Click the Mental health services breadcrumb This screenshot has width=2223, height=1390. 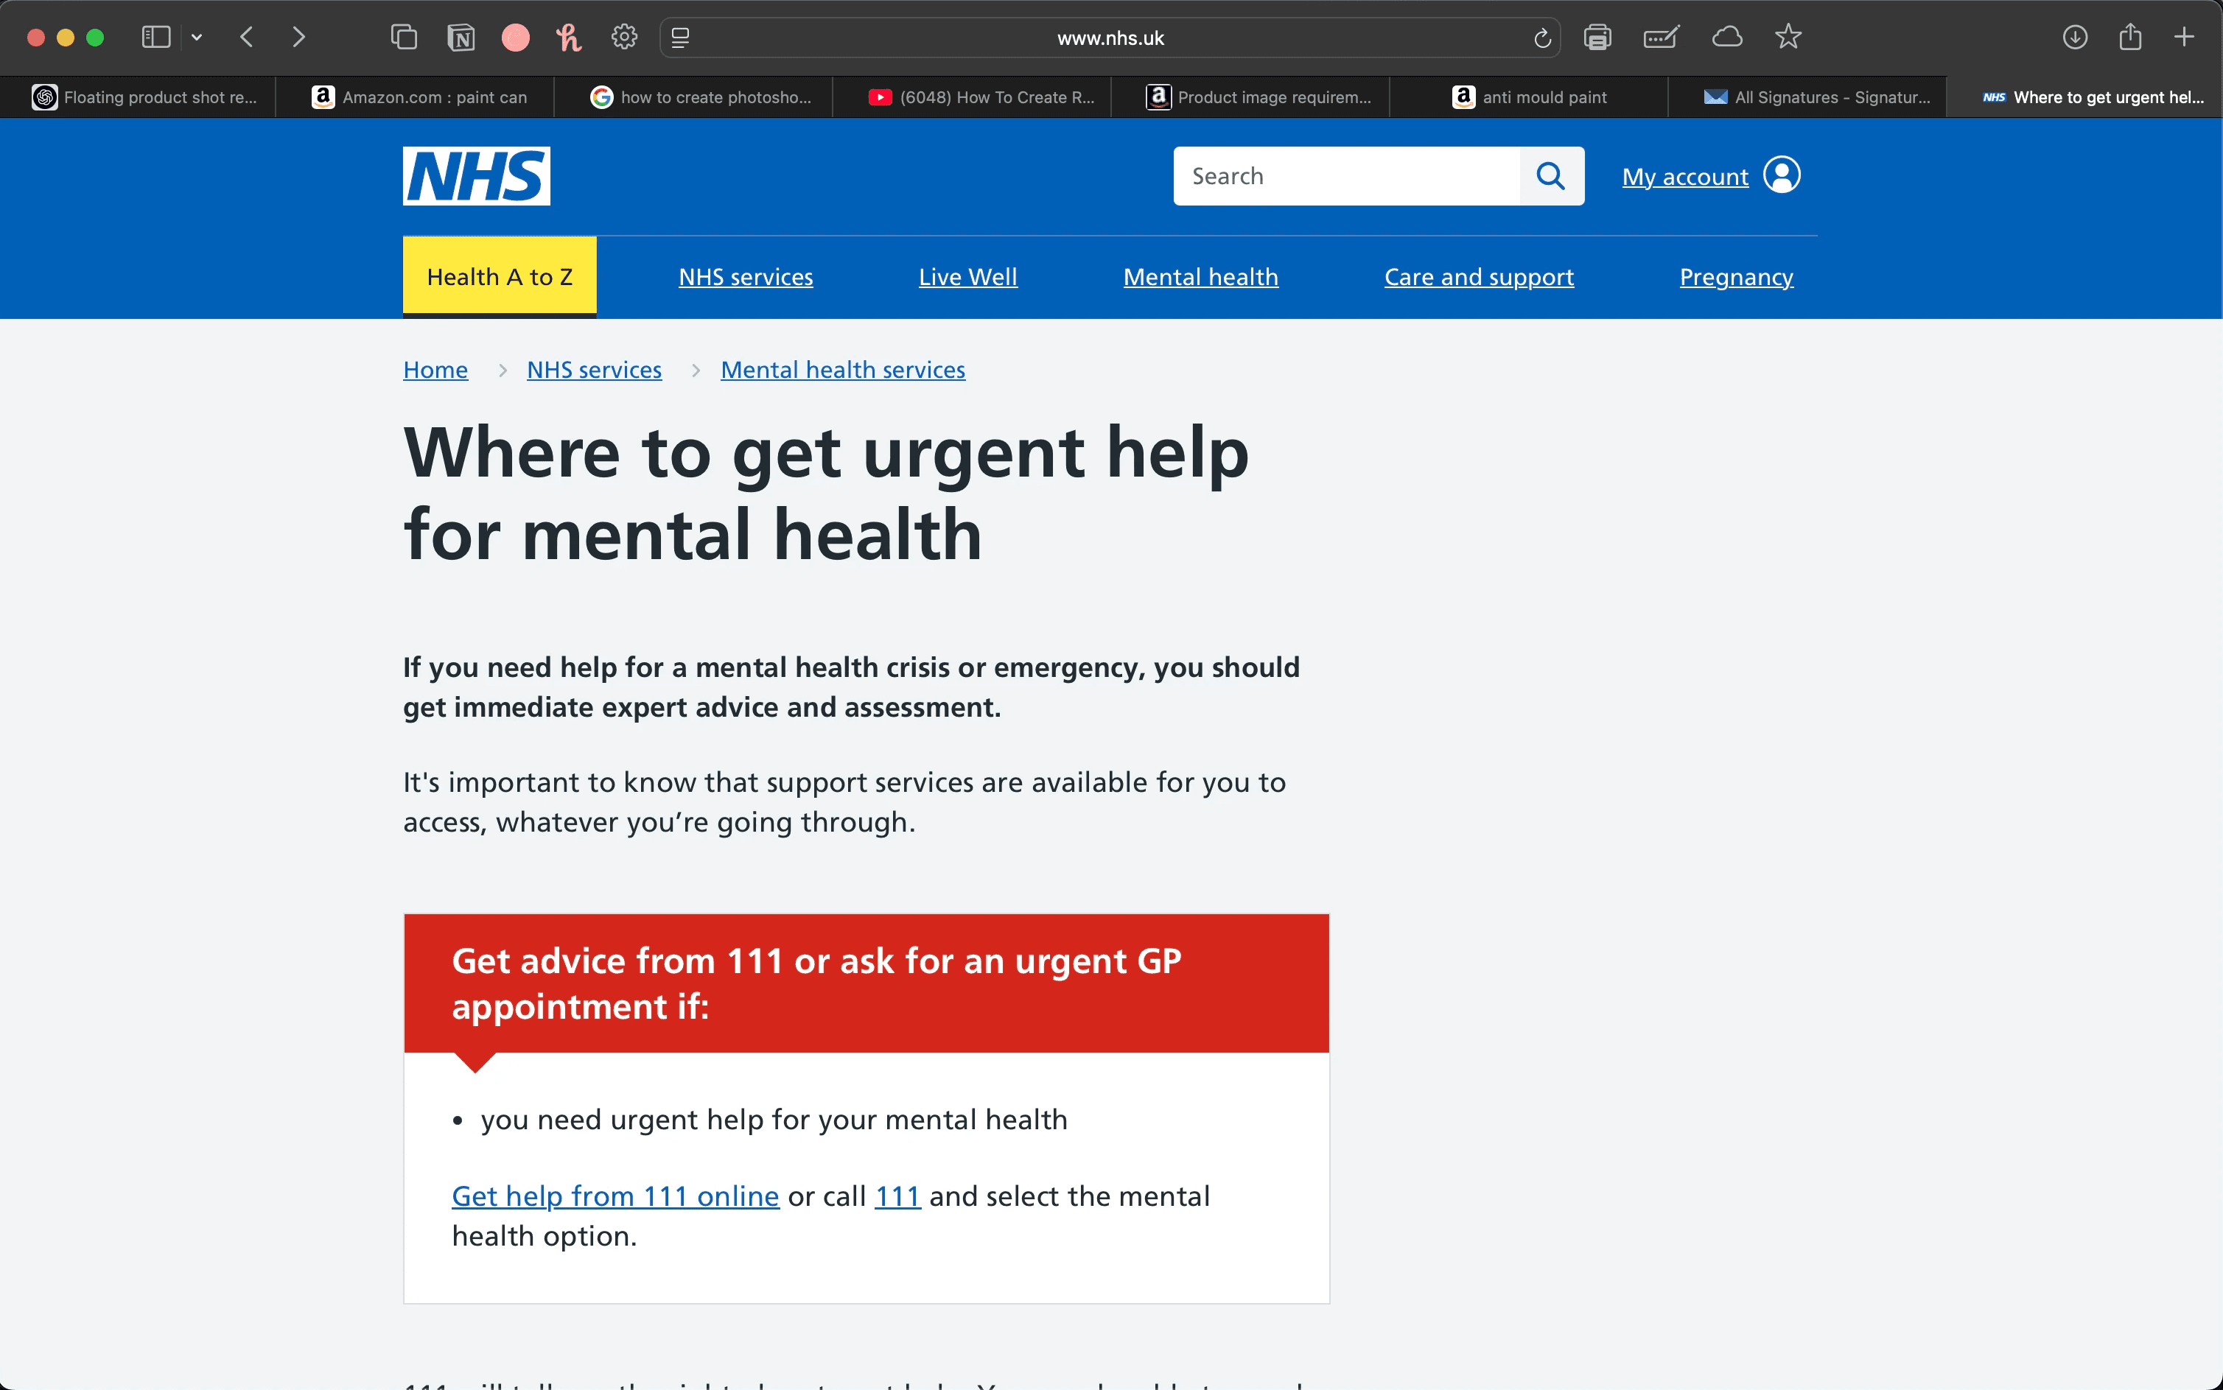point(842,370)
